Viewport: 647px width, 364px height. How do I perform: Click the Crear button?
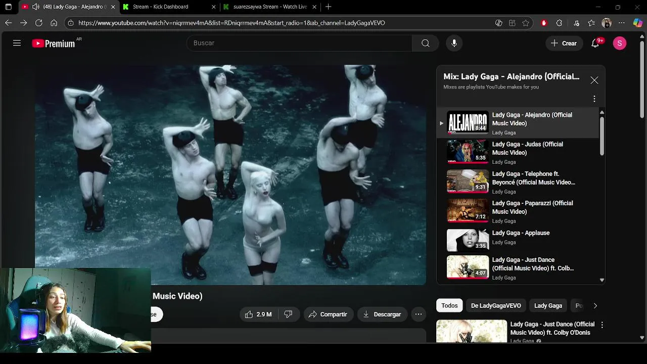click(x=564, y=43)
